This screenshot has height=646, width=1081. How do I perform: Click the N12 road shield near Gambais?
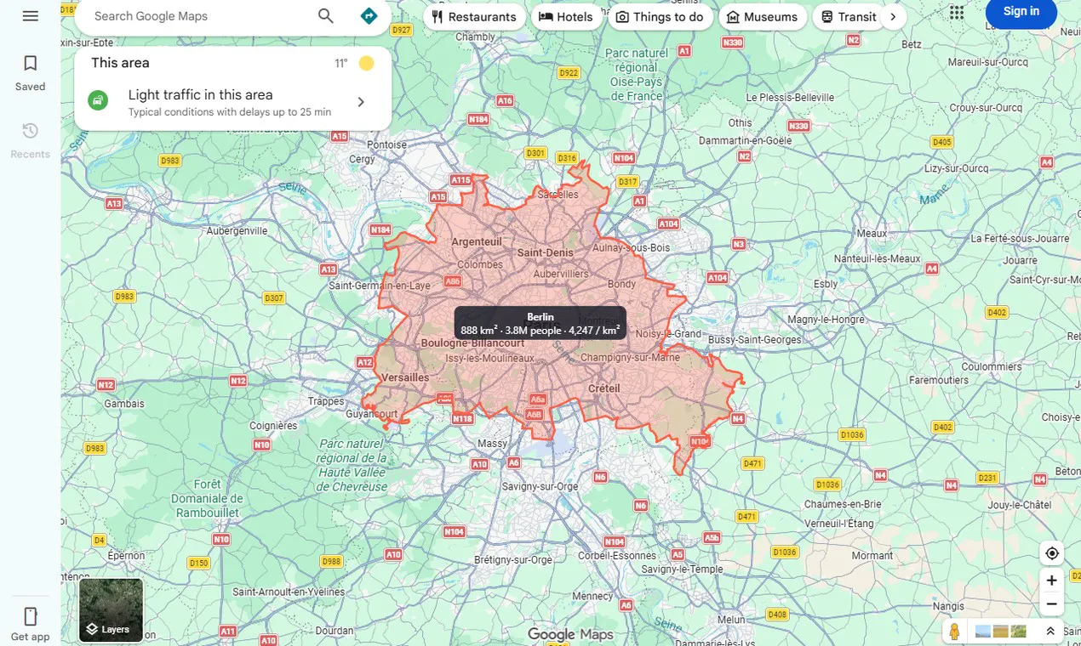click(106, 385)
